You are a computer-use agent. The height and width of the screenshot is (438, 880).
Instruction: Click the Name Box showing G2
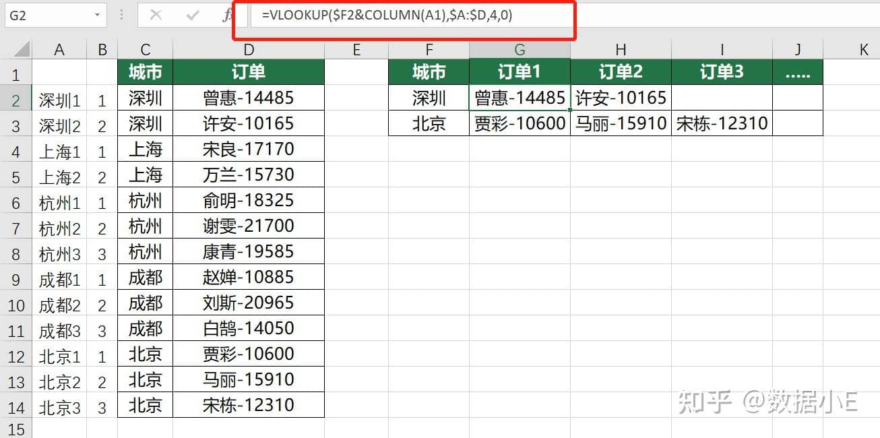pyautogui.click(x=46, y=15)
